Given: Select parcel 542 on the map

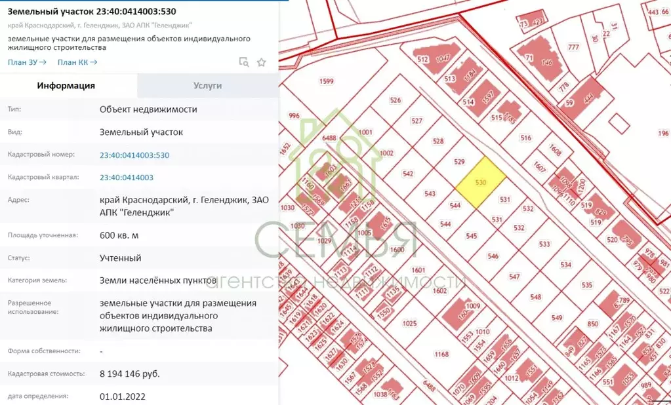Looking at the screenshot, I should [408, 174].
